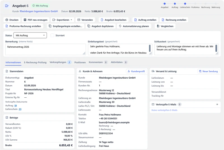
Task: Add a linked e-mail with plus icon
Action: click(x=217, y=104)
